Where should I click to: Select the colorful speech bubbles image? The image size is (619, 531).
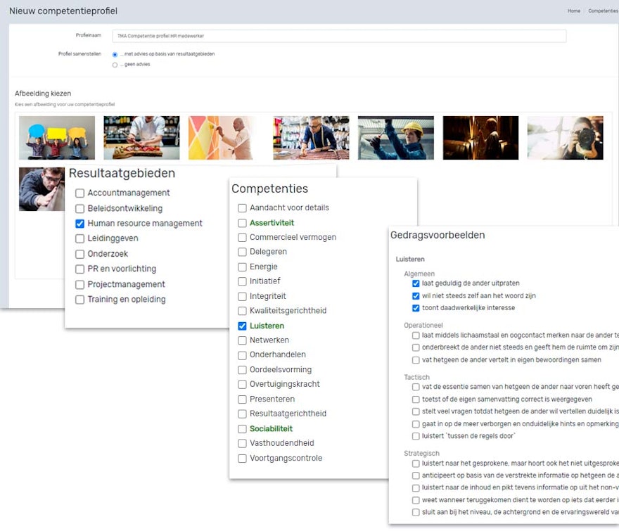point(56,137)
